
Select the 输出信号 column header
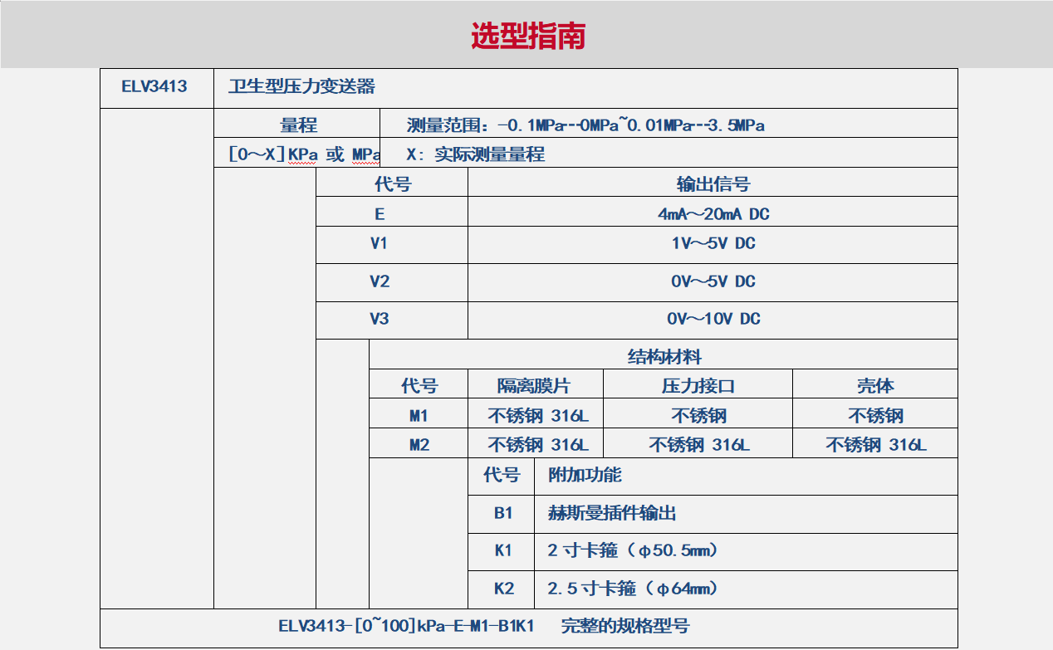pyautogui.click(x=713, y=184)
